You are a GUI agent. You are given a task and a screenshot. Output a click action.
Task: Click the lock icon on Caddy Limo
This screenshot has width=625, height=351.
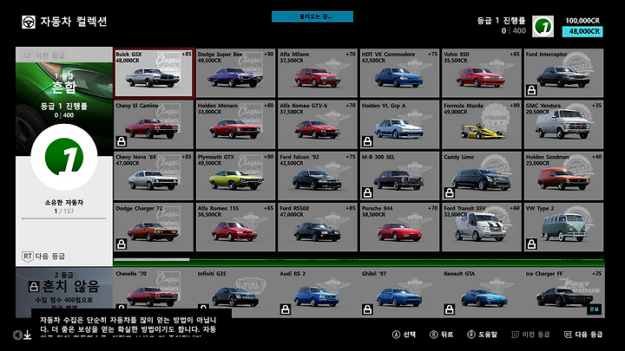click(x=450, y=193)
